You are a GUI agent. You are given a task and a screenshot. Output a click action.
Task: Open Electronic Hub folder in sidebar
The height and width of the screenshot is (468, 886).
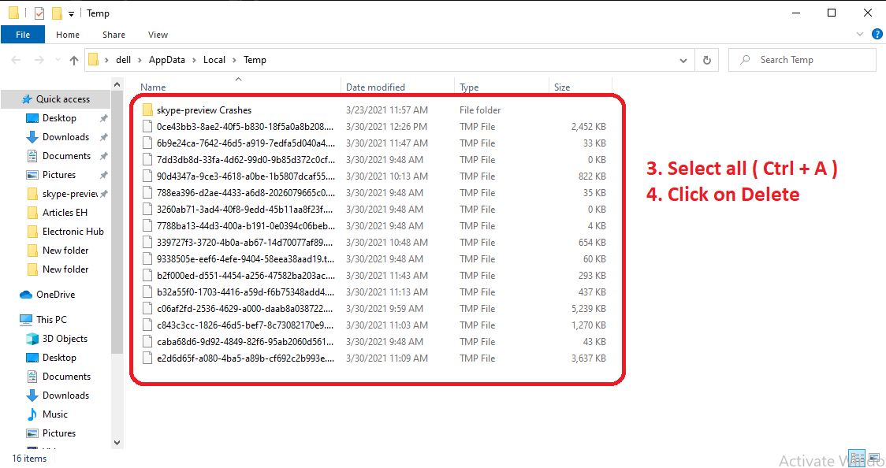point(73,232)
